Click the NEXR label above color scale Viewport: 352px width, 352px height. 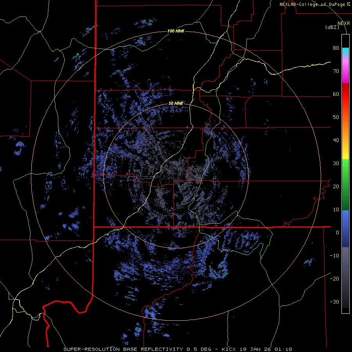[x=343, y=23]
